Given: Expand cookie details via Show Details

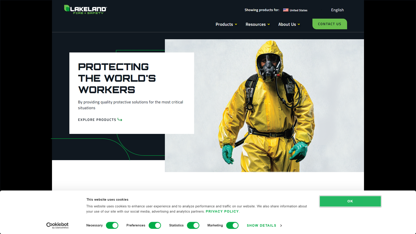Looking at the screenshot, I should [261, 225].
